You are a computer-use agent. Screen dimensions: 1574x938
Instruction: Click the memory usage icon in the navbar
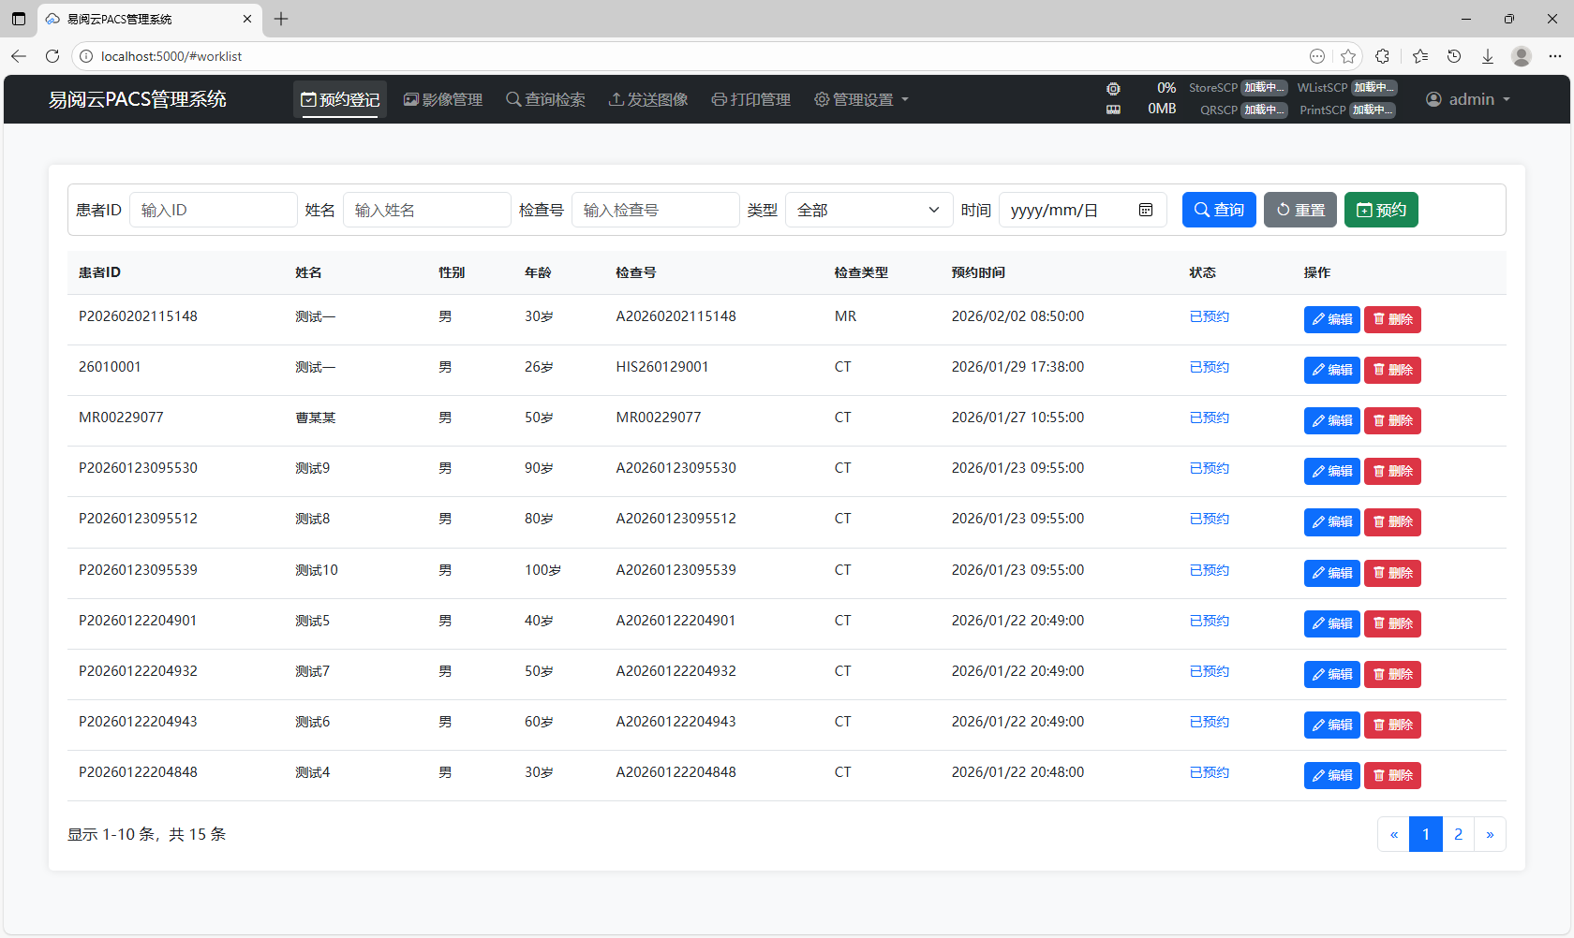coord(1113,110)
